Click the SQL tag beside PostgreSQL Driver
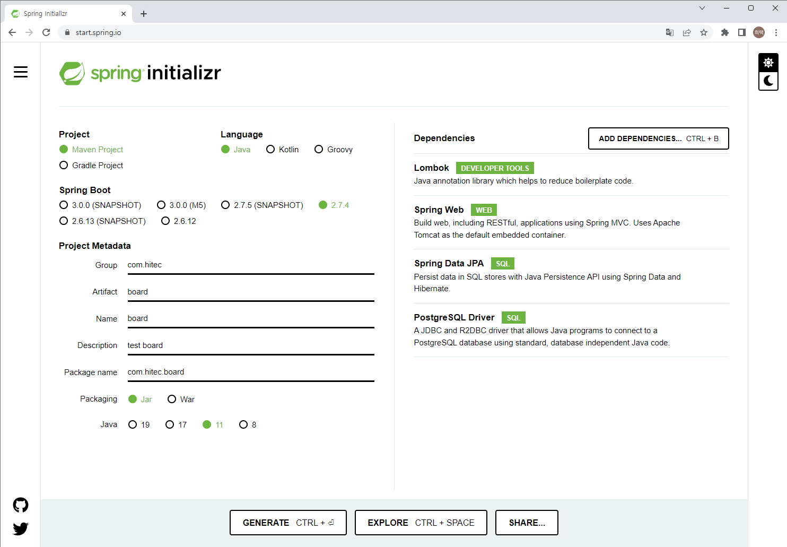The height and width of the screenshot is (547, 787). (513, 318)
